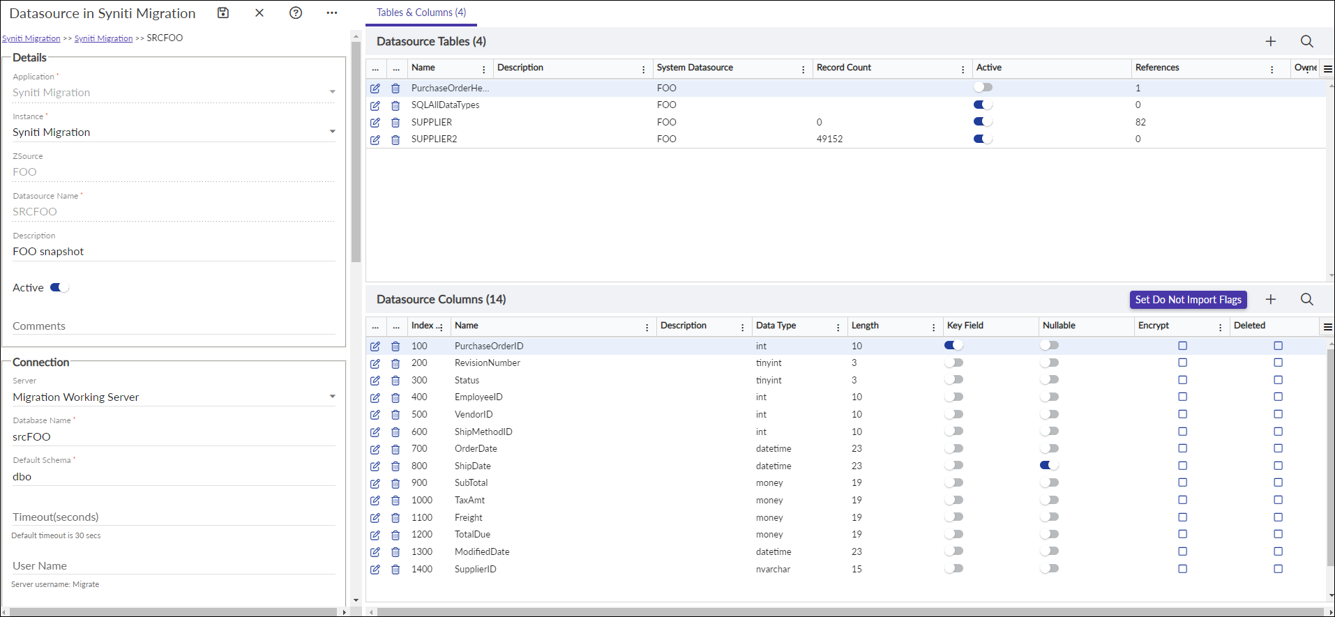
Task: Follow the second Syniti Migration breadcrumb link
Action: click(x=103, y=38)
